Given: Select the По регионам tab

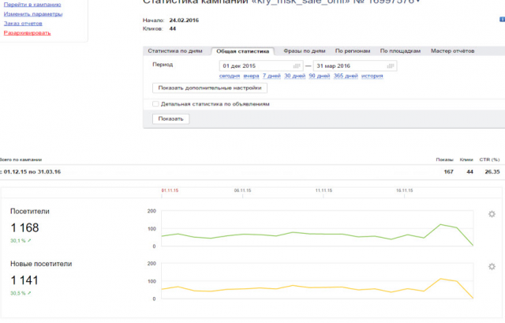Looking at the screenshot, I should pos(353,51).
